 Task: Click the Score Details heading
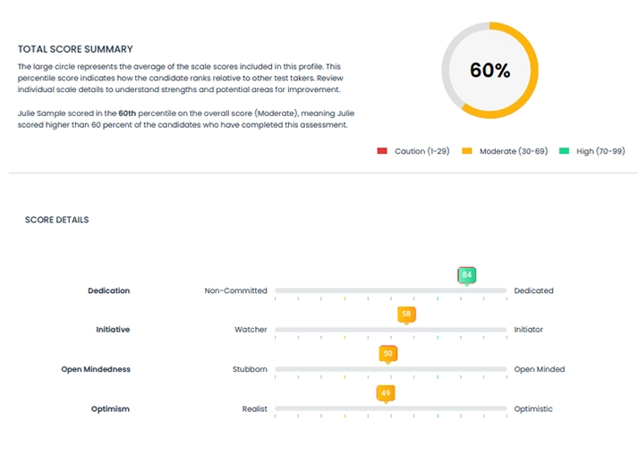(x=56, y=220)
